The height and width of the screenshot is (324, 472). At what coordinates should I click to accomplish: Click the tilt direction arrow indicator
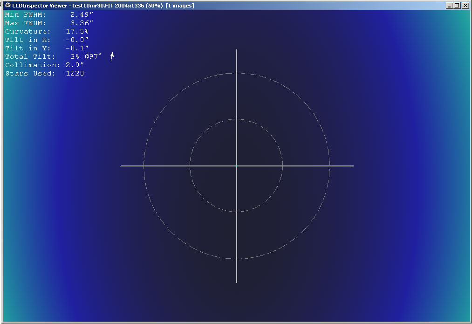coord(112,56)
